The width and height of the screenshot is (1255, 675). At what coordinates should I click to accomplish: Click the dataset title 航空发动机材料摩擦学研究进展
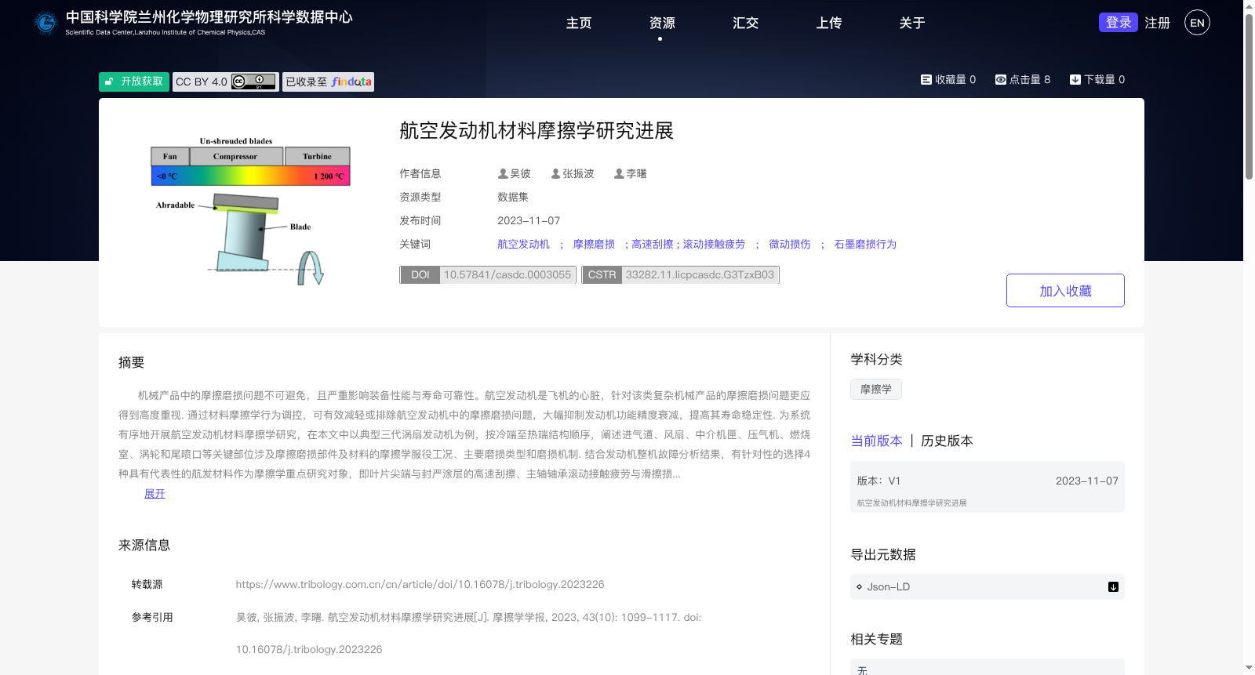[x=537, y=131]
